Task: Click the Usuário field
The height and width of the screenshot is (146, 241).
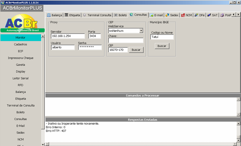Action: tap(63, 47)
